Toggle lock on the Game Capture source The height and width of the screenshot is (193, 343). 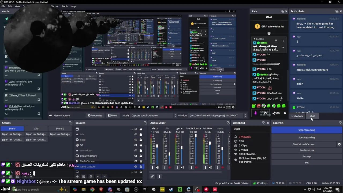pyautogui.click(x=141, y=166)
